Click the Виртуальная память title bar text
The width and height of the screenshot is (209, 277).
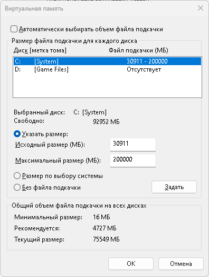[34, 8]
